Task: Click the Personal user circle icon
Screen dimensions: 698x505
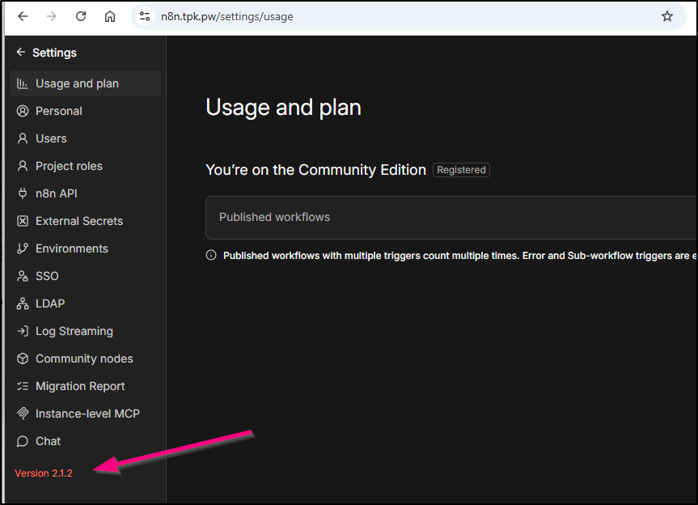Action: (x=23, y=111)
